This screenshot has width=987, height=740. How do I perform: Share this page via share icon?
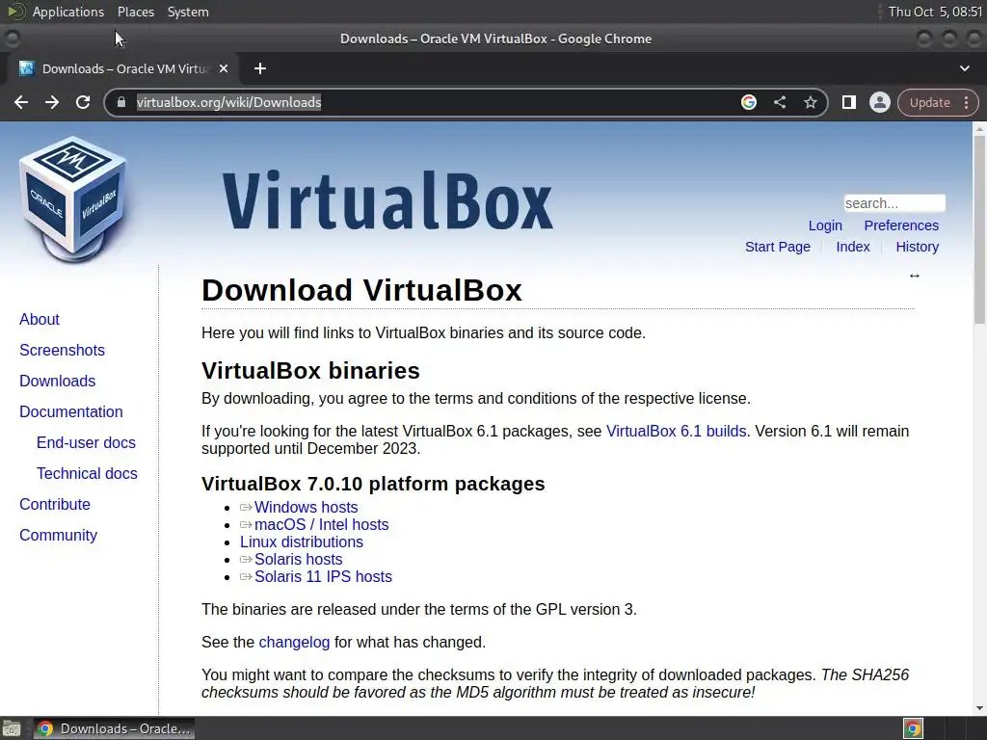coord(779,102)
